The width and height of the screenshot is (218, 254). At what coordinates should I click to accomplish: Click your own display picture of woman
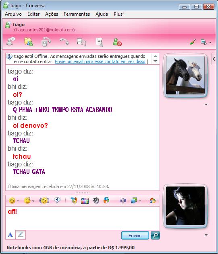185,206
